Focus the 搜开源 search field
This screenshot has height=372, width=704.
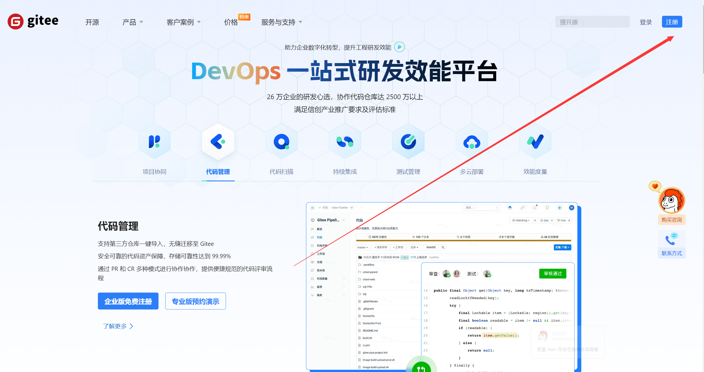(592, 22)
